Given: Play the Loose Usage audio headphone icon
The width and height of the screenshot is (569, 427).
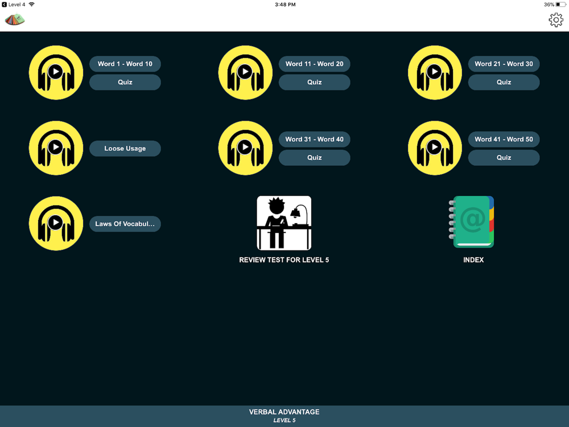Looking at the screenshot, I should tap(56, 148).
